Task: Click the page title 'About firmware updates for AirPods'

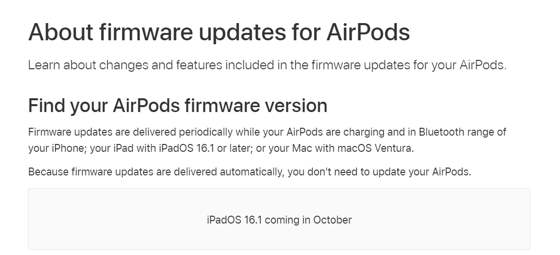Action: pyautogui.click(x=219, y=32)
